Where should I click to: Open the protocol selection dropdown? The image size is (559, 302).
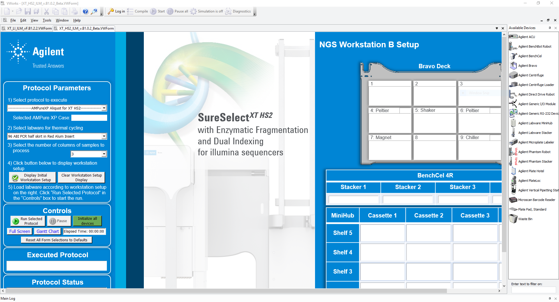104,108
